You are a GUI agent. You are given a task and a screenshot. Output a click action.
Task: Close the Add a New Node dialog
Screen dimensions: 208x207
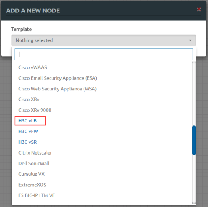(x=199, y=10)
